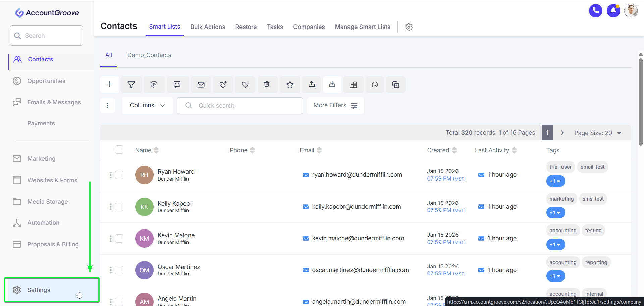Screen dimensions: 644x306
Task: Open the Columns dropdown
Action: point(147,105)
